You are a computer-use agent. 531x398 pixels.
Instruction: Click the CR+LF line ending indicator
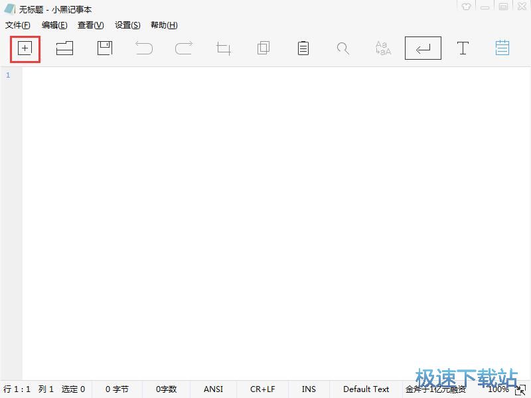tap(263, 389)
